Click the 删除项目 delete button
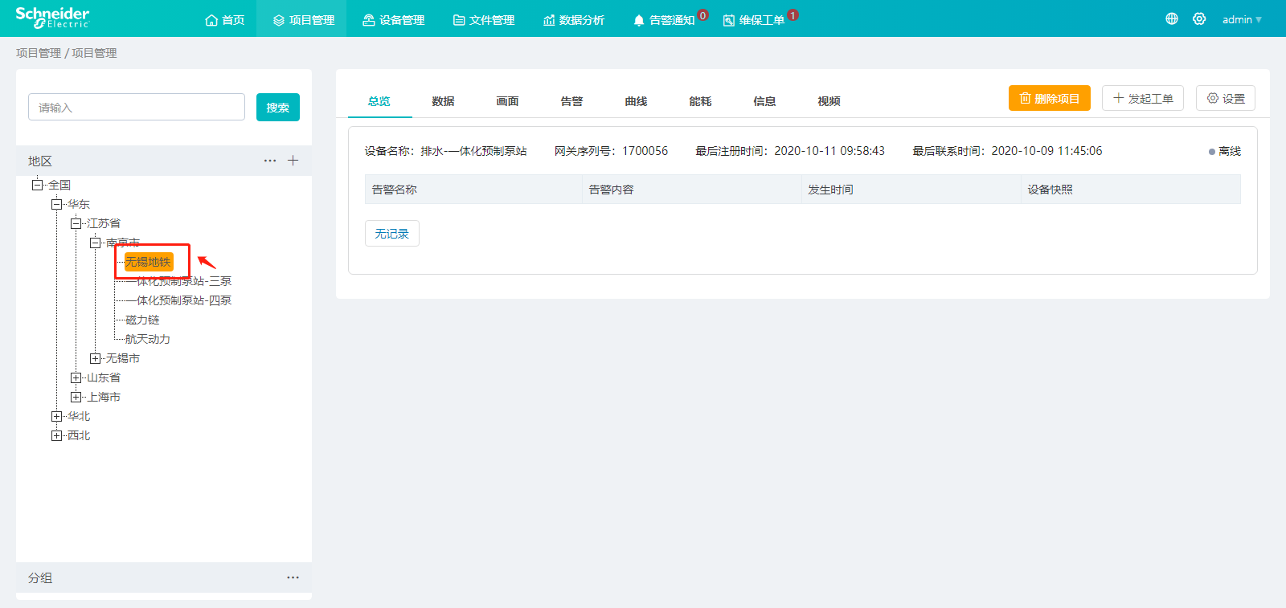1286x608 pixels. 1050,98
